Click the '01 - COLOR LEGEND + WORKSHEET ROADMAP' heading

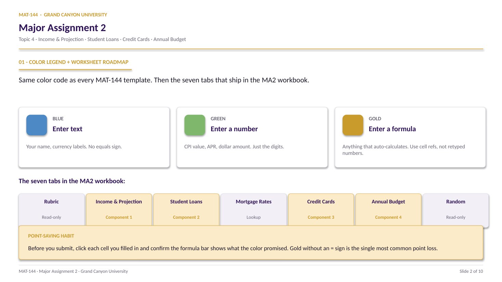point(74,62)
